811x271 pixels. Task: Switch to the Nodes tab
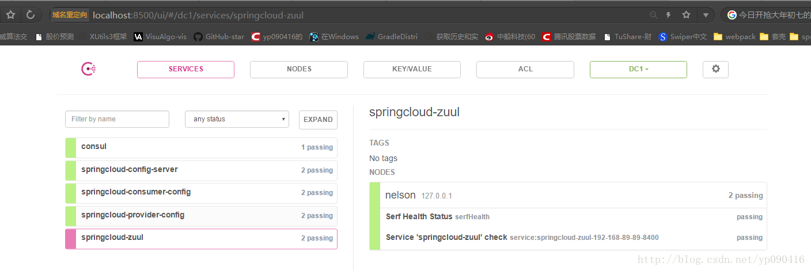coord(299,69)
